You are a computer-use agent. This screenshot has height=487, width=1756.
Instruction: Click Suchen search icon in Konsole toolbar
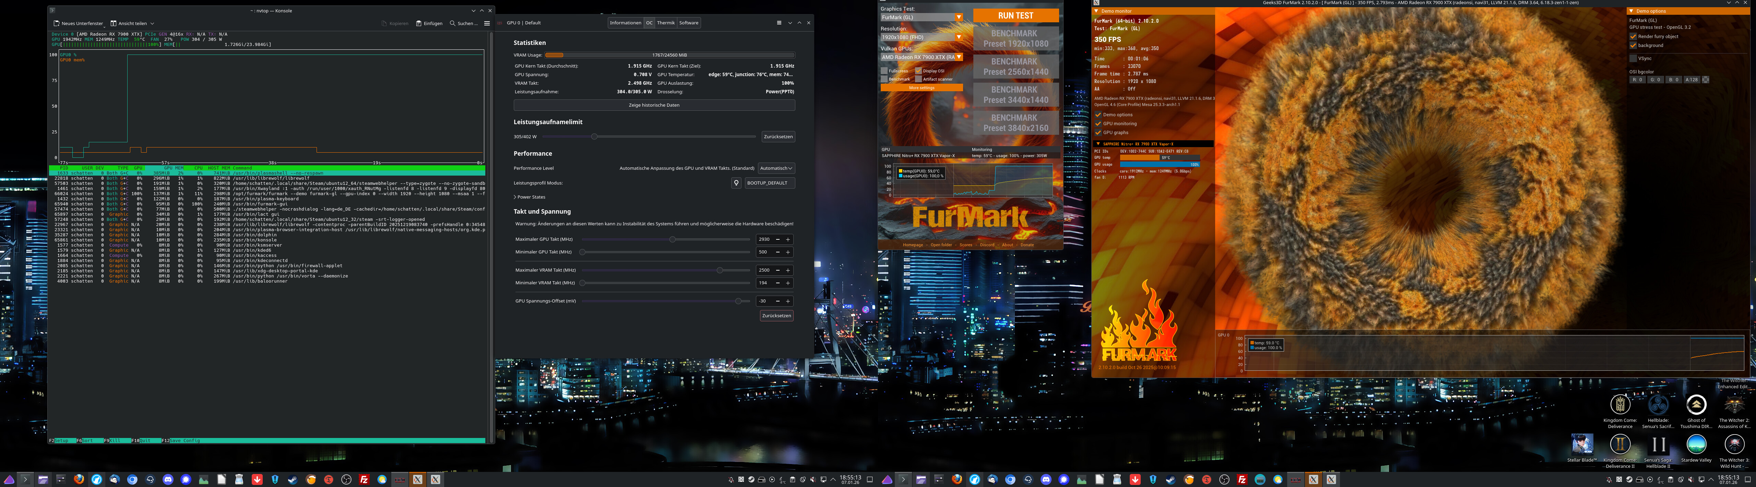[453, 23]
